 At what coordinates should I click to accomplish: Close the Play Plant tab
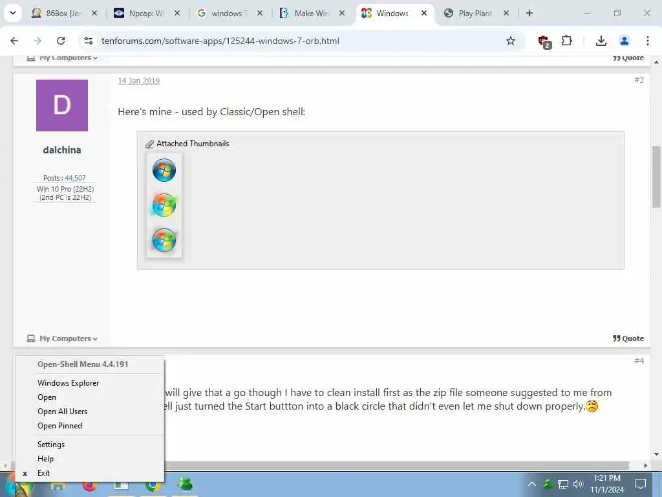[506, 13]
